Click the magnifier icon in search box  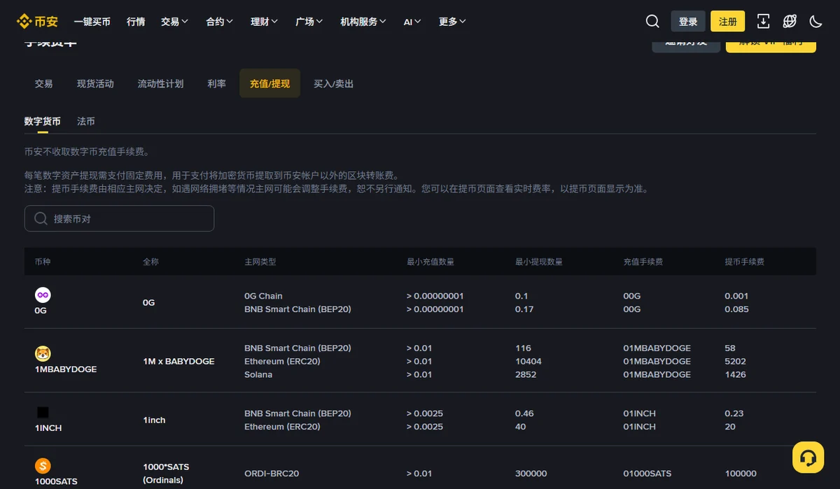pos(41,218)
